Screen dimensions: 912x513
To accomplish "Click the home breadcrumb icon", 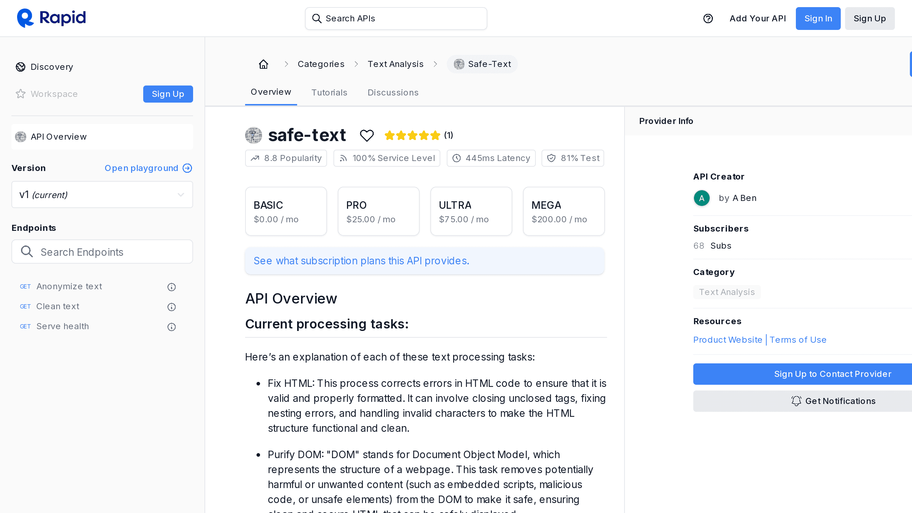I will 264,64.
